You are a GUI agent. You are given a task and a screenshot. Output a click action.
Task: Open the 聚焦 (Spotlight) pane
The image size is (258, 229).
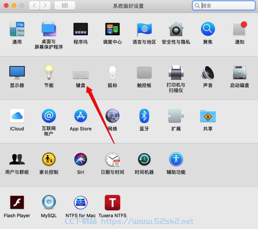pyautogui.click(x=208, y=29)
